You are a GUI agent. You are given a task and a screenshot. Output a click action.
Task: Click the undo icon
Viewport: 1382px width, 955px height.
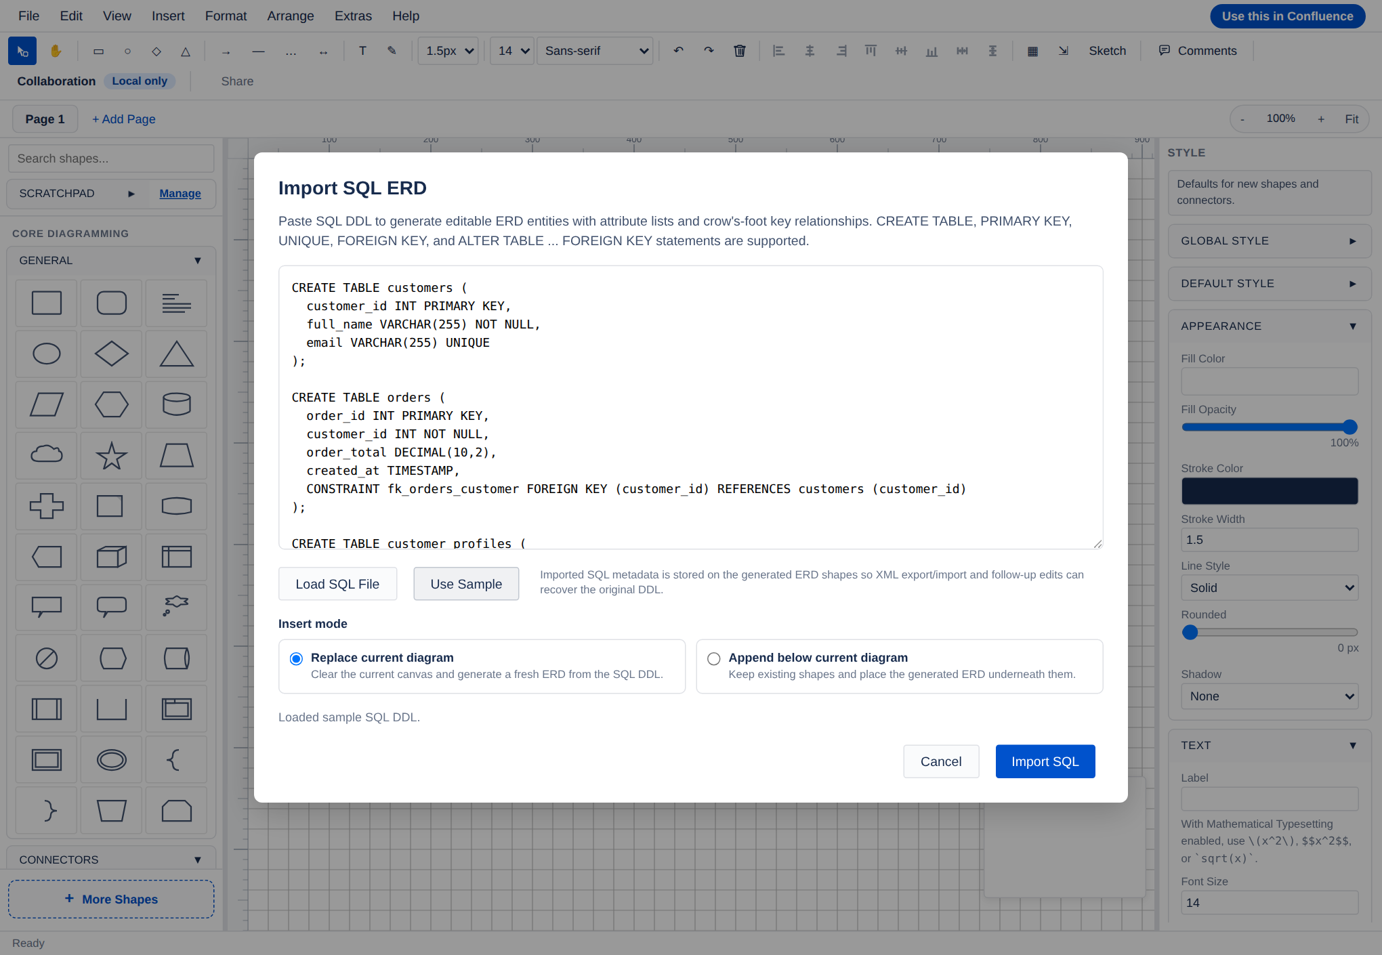coord(678,51)
